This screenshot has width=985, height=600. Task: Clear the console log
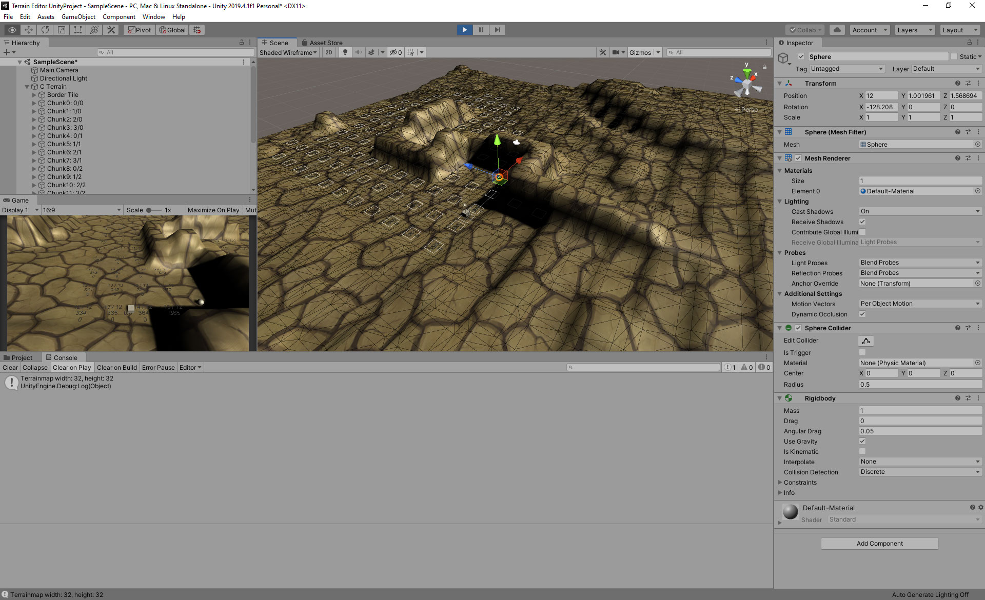tap(10, 368)
